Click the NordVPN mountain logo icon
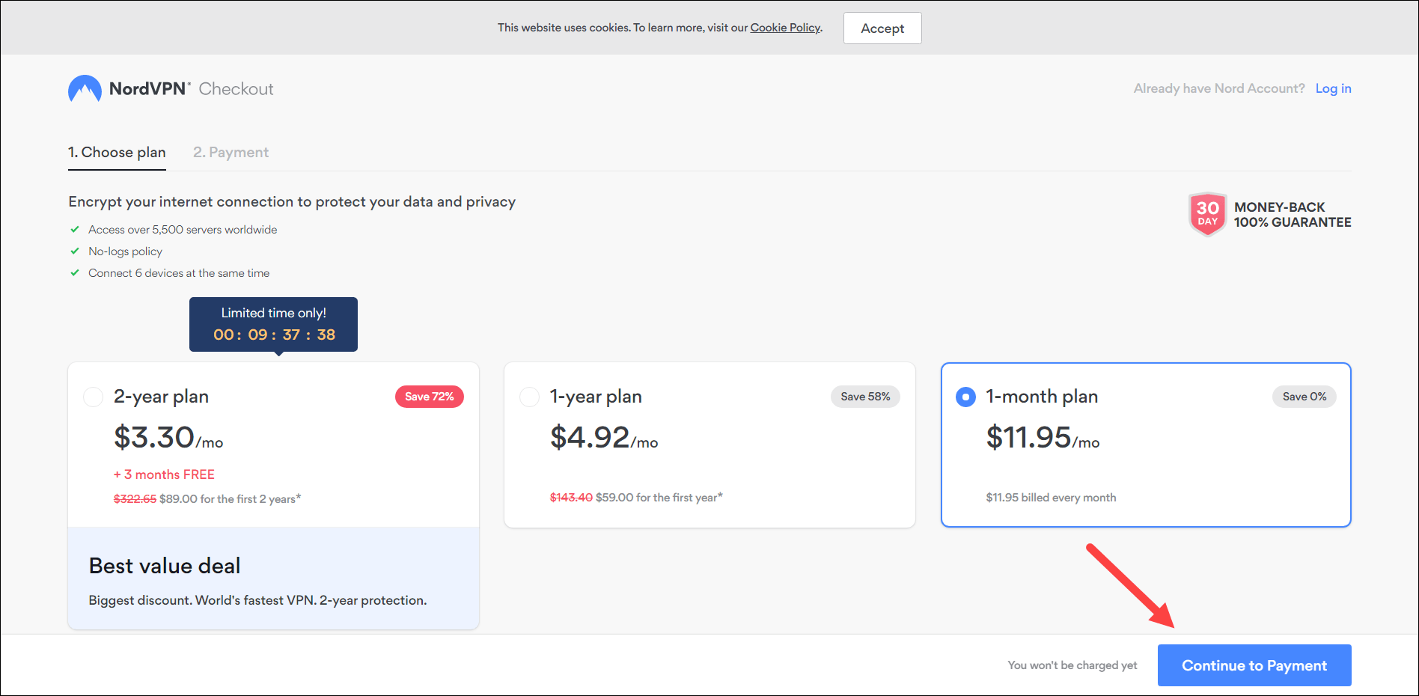 (x=85, y=88)
